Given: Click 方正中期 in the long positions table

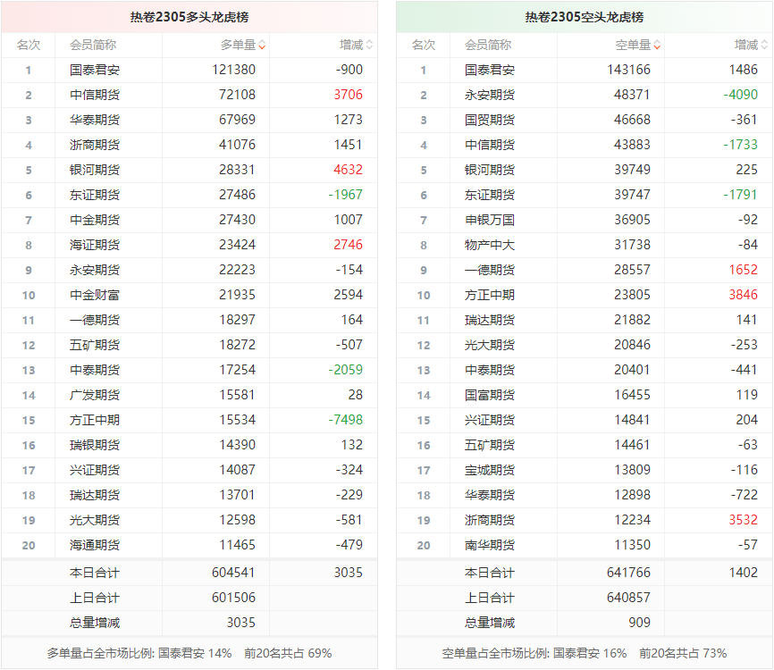Looking at the screenshot, I should click(x=94, y=420).
